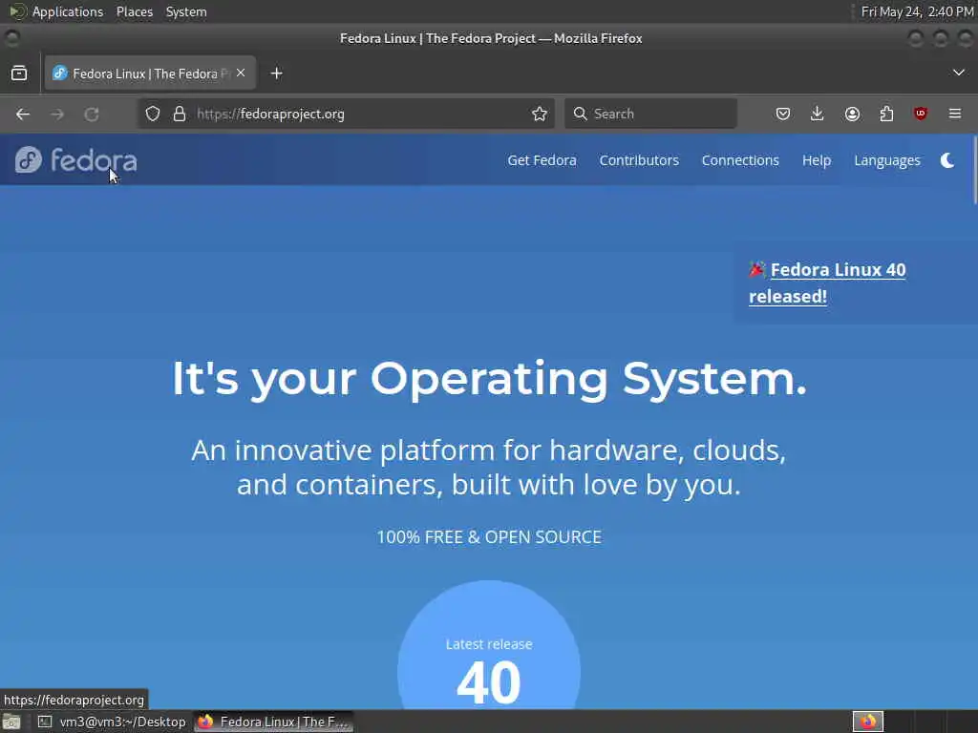Viewport: 978px width, 733px height.
Task: Click the site security padlock icon
Action: point(180,114)
